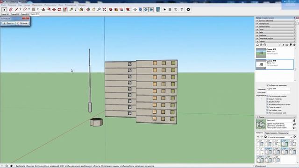Toggle active section planes checkbox
The height and width of the screenshot is (168, 299).
coord(267,105)
